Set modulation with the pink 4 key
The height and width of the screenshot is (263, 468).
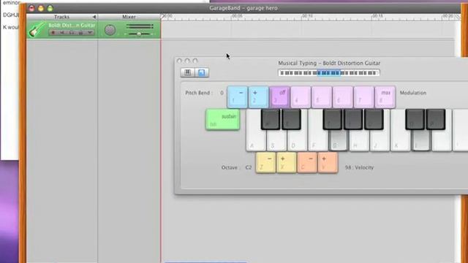(x=301, y=97)
